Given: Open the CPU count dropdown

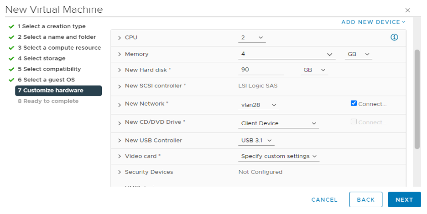Looking at the screenshot, I should [x=251, y=37].
